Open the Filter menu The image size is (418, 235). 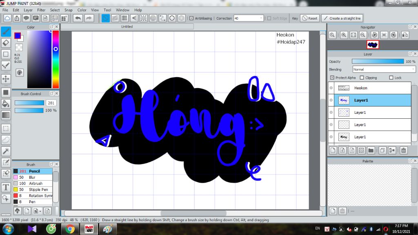click(41, 10)
